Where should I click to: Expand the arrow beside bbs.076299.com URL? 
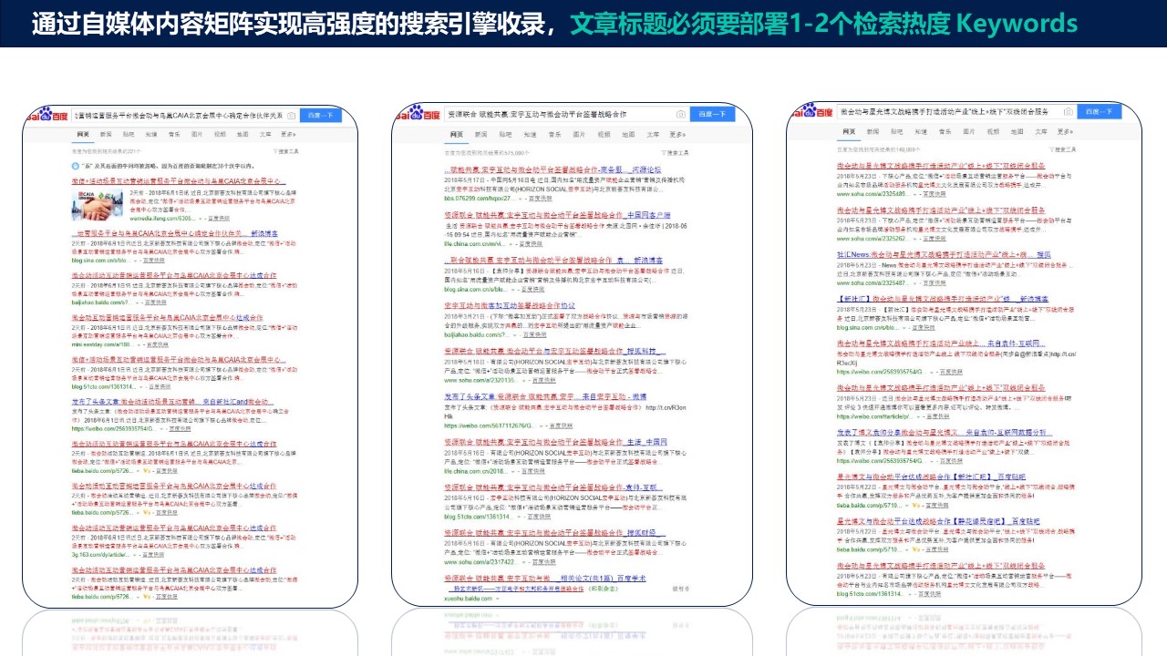[x=521, y=199]
